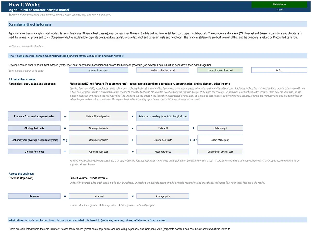Select the Fleet unit-years label cell
The height and width of the screenshot is (232, 312).
coord(34,140)
